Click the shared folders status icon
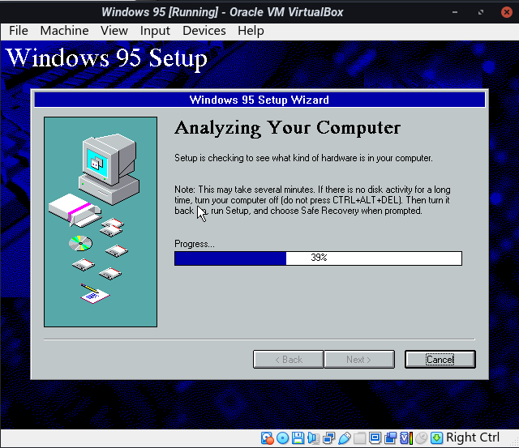The width and height of the screenshot is (519, 448). (x=360, y=438)
